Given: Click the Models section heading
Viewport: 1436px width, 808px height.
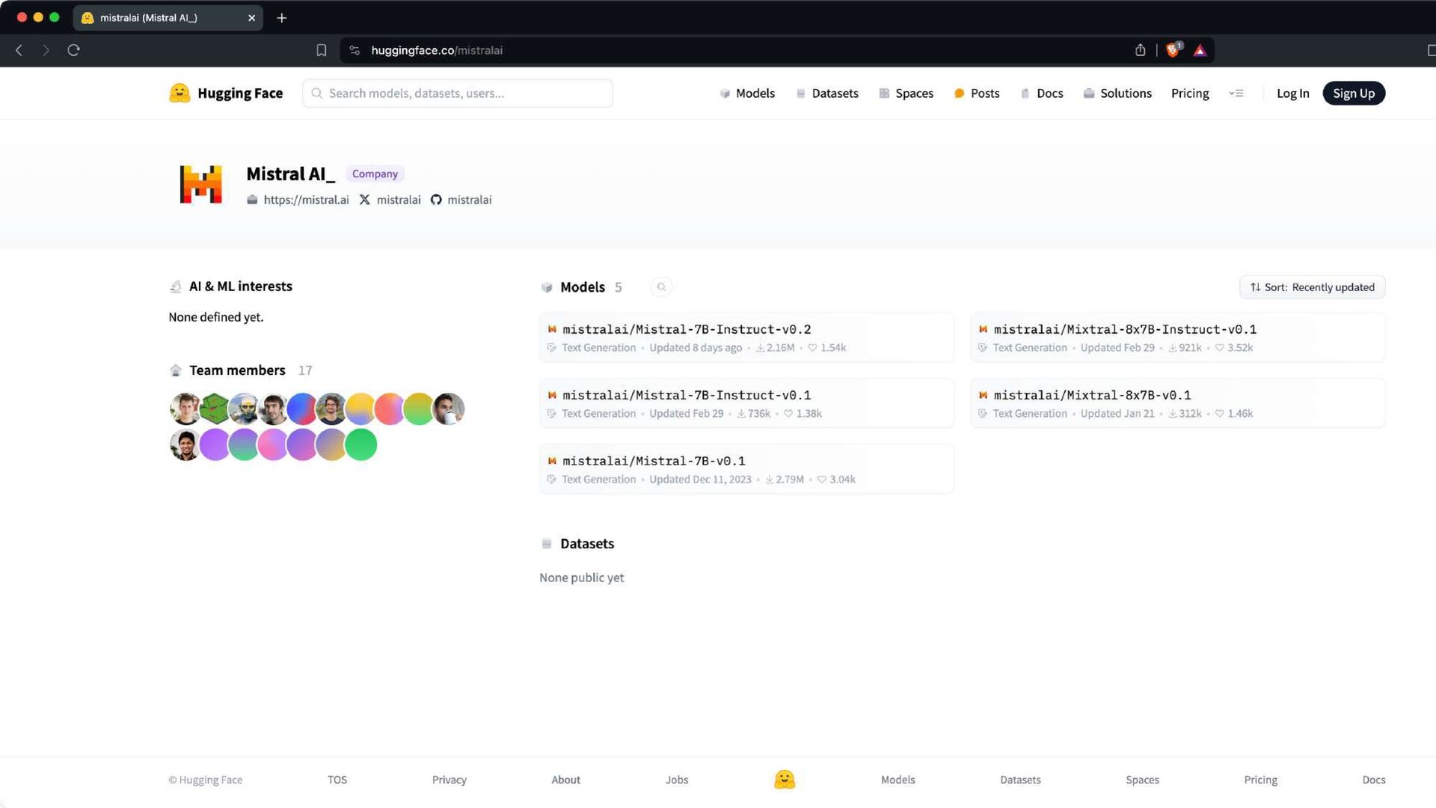Looking at the screenshot, I should (x=583, y=287).
